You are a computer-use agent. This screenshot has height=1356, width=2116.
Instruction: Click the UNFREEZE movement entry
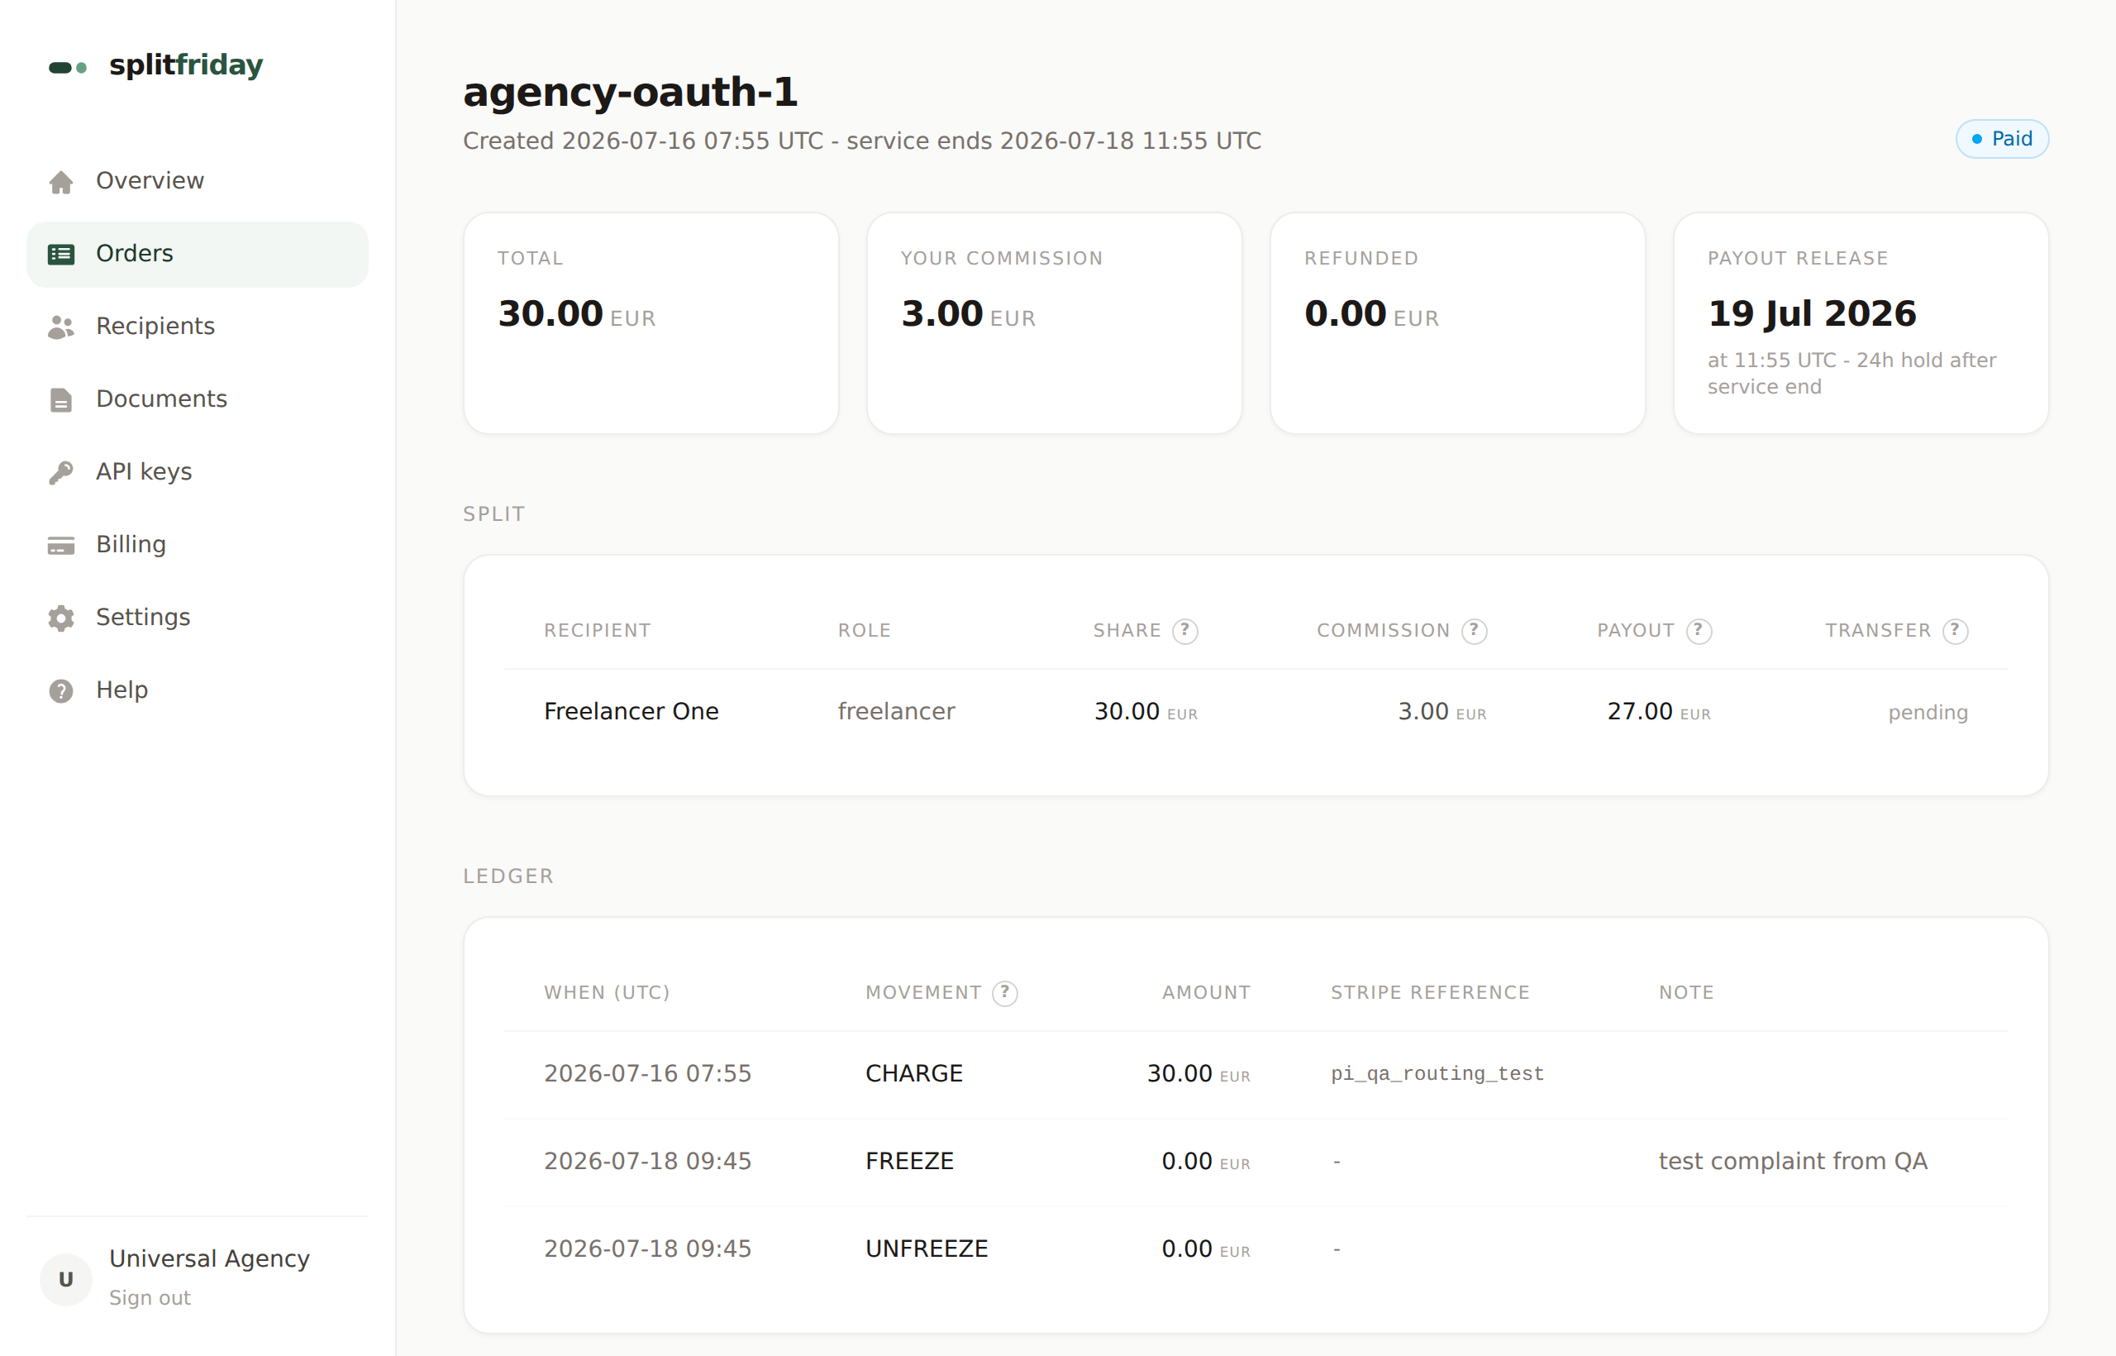click(927, 1249)
